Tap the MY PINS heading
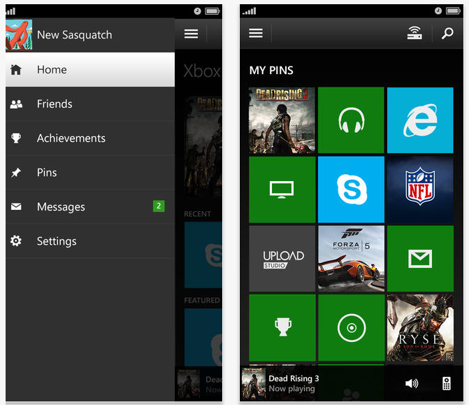469x405 pixels. [x=271, y=71]
